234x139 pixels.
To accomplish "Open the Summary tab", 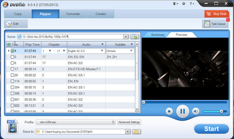I will [158, 35].
